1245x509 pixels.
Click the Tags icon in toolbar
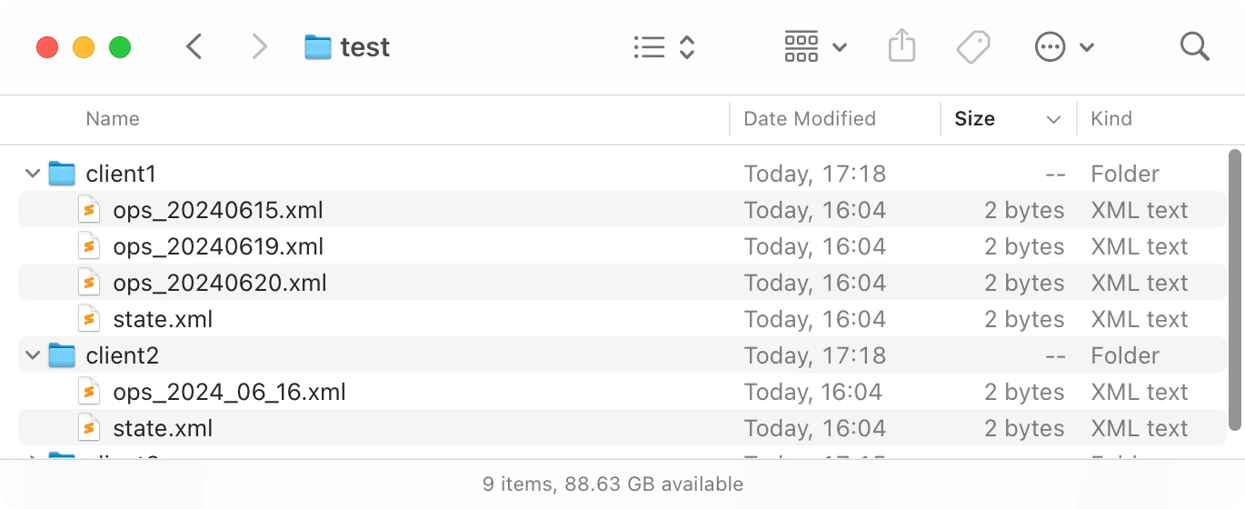[972, 46]
